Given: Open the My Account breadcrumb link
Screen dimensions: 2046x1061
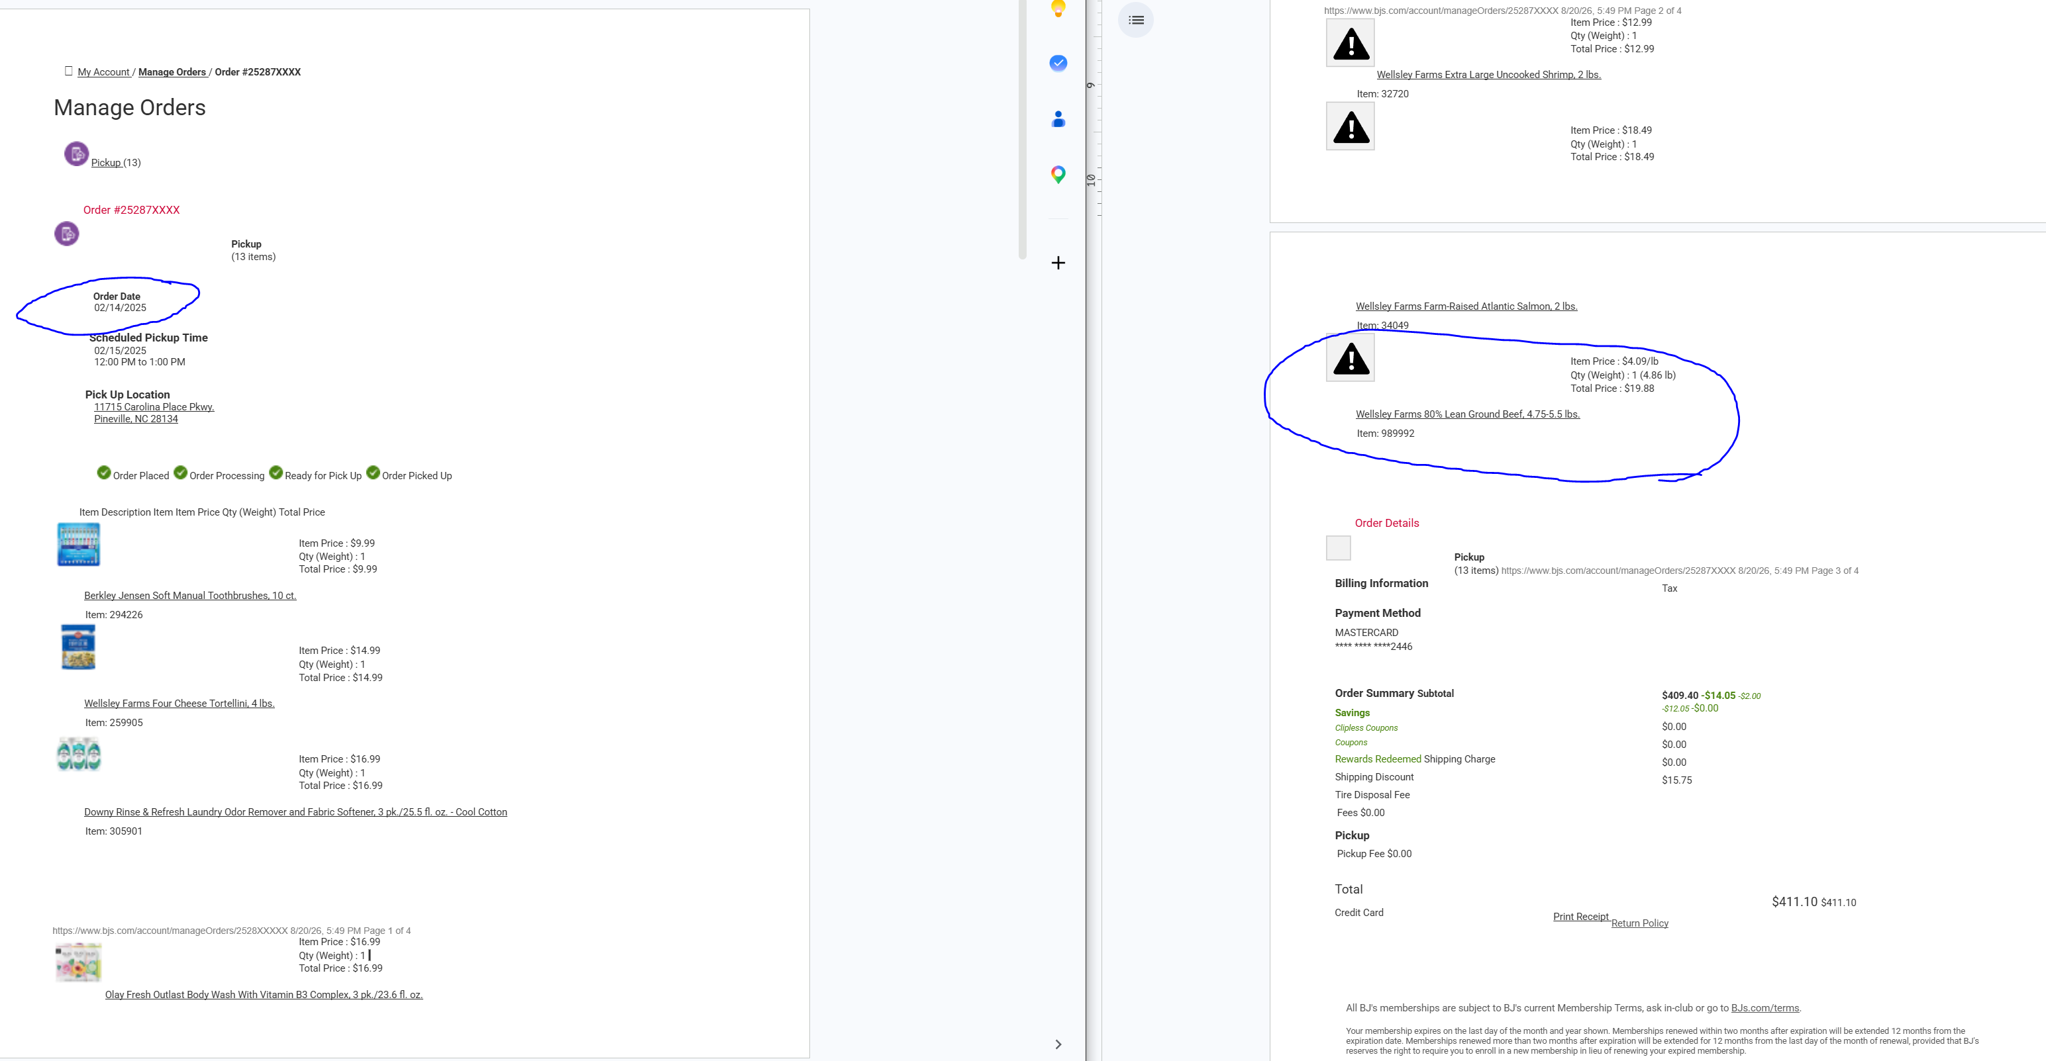Looking at the screenshot, I should pyautogui.click(x=103, y=72).
